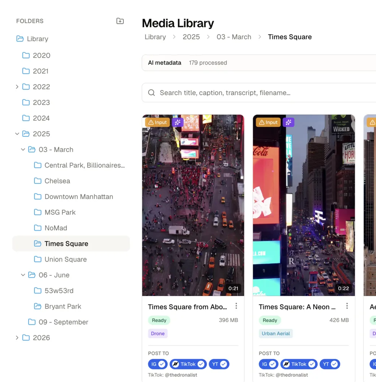The image size is (376, 382).
Task: Click the new folder icon beside FOLDERS
Action: (x=120, y=21)
